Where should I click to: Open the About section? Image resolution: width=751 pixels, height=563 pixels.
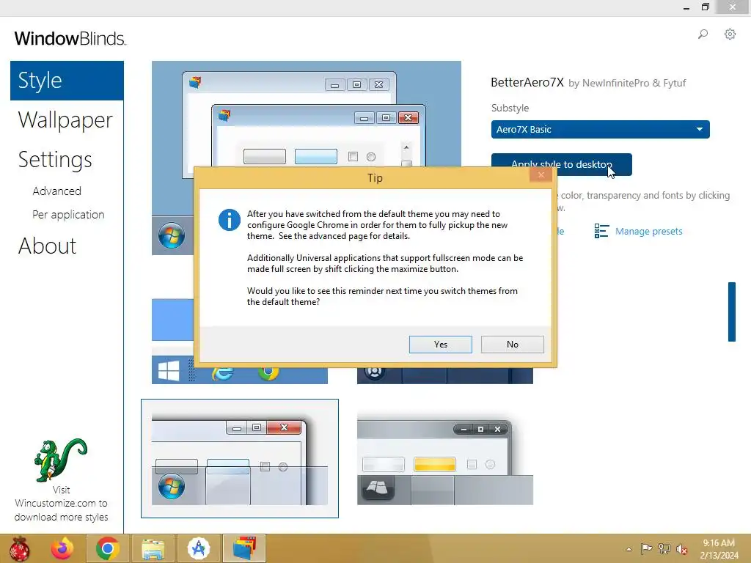[47, 246]
